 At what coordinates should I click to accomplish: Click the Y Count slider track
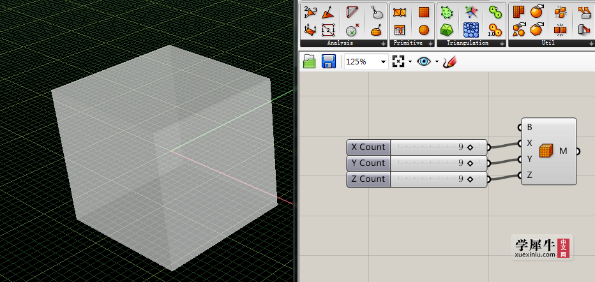click(x=439, y=163)
